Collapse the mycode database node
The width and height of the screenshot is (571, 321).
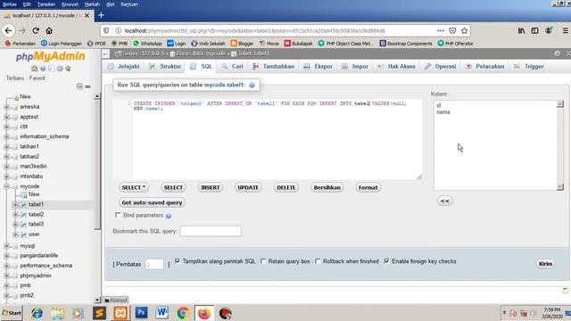coord(6,186)
